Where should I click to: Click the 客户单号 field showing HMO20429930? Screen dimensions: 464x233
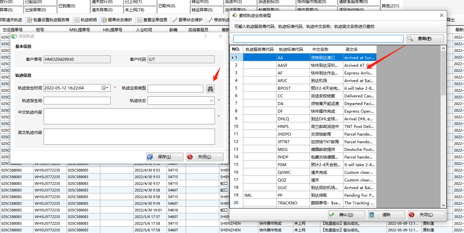(77, 59)
